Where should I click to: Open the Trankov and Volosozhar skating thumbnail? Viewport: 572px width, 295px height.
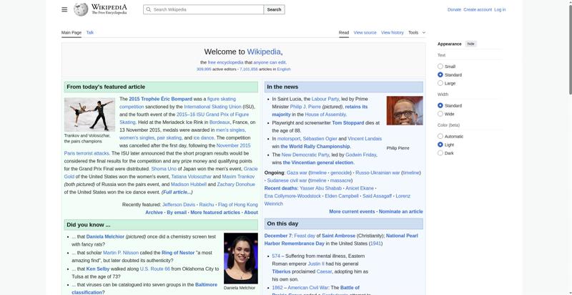coord(89,114)
